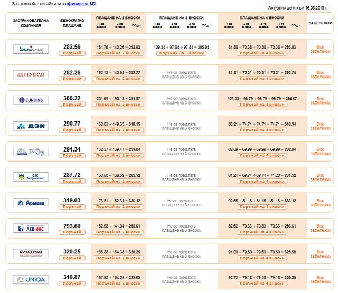This screenshot has height=293, width=338.
Task: Order 3 installments totaling 305.03
Action: point(181,53)
